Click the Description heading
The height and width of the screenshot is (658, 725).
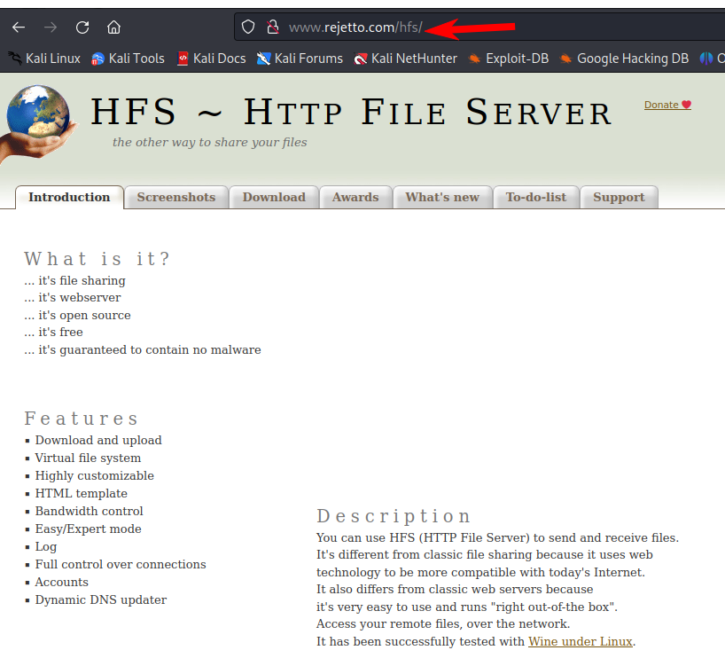(394, 516)
